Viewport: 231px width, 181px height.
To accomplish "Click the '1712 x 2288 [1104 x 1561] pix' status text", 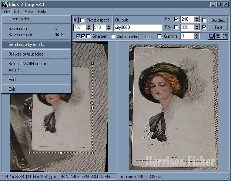I will 29,177.
